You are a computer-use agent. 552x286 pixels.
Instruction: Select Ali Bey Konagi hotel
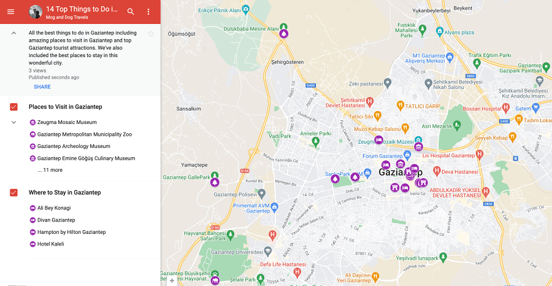pyautogui.click(x=54, y=208)
